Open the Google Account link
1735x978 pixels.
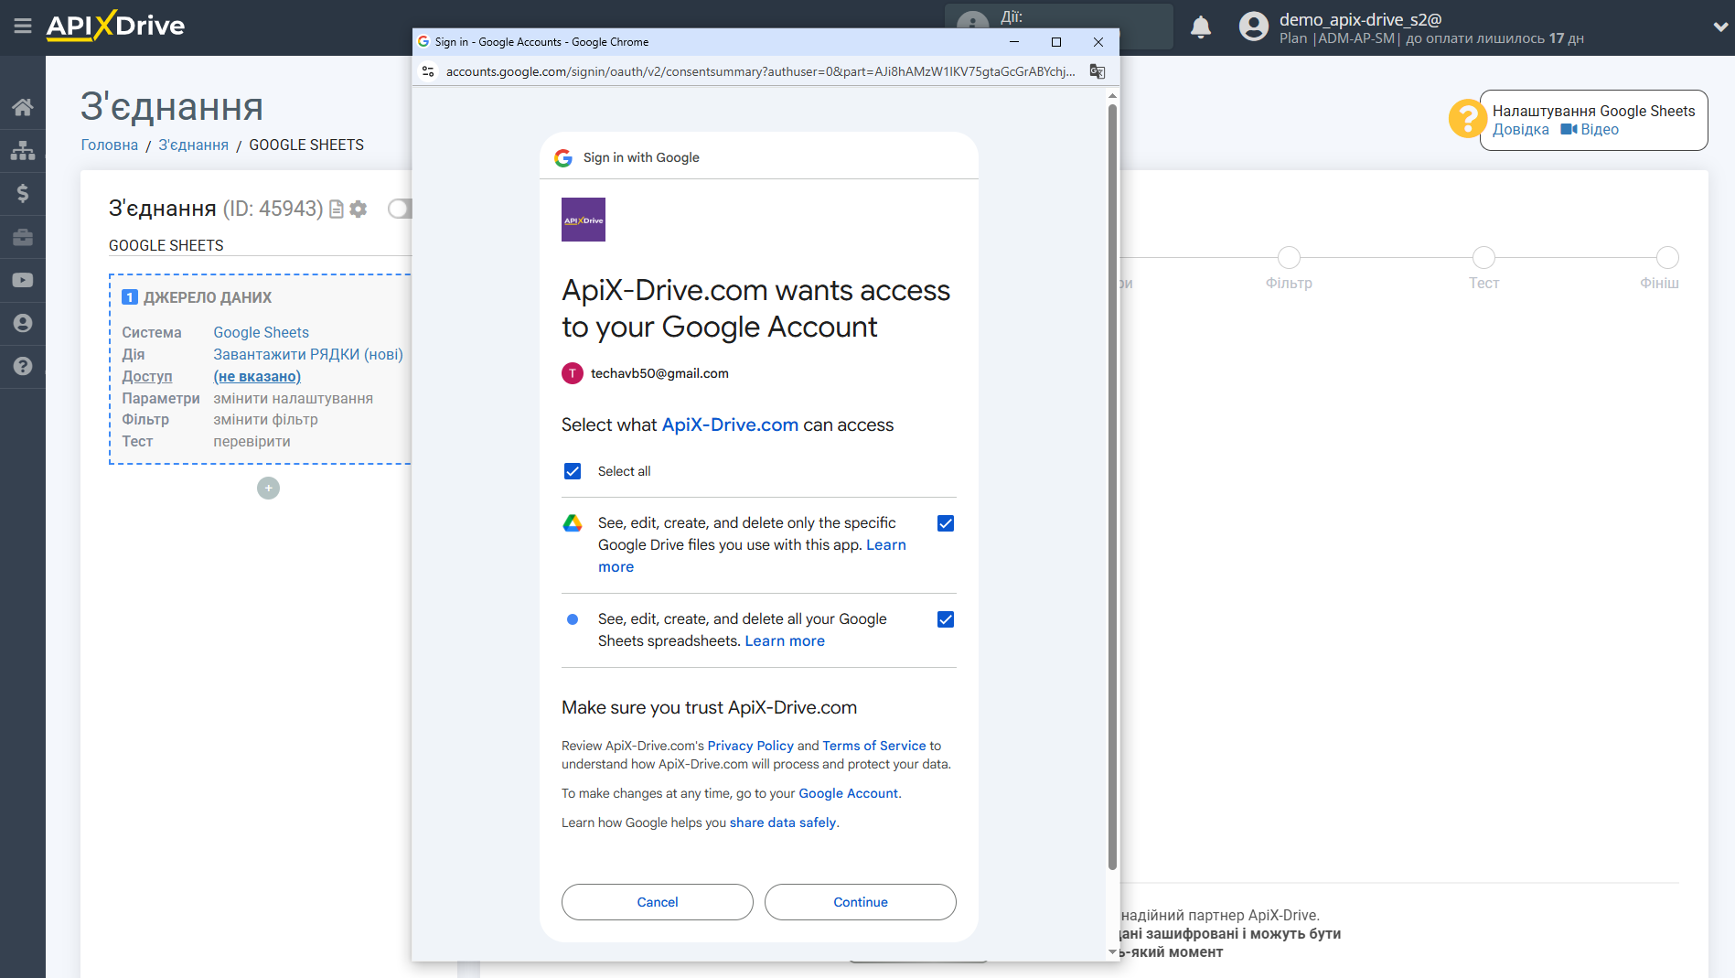pyautogui.click(x=849, y=794)
